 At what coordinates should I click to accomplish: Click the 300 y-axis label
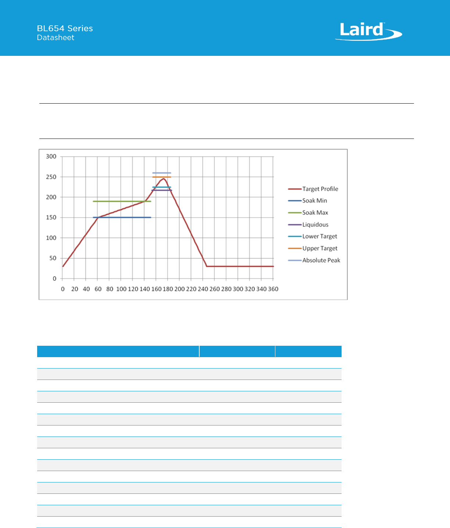pyautogui.click(x=51, y=157)
